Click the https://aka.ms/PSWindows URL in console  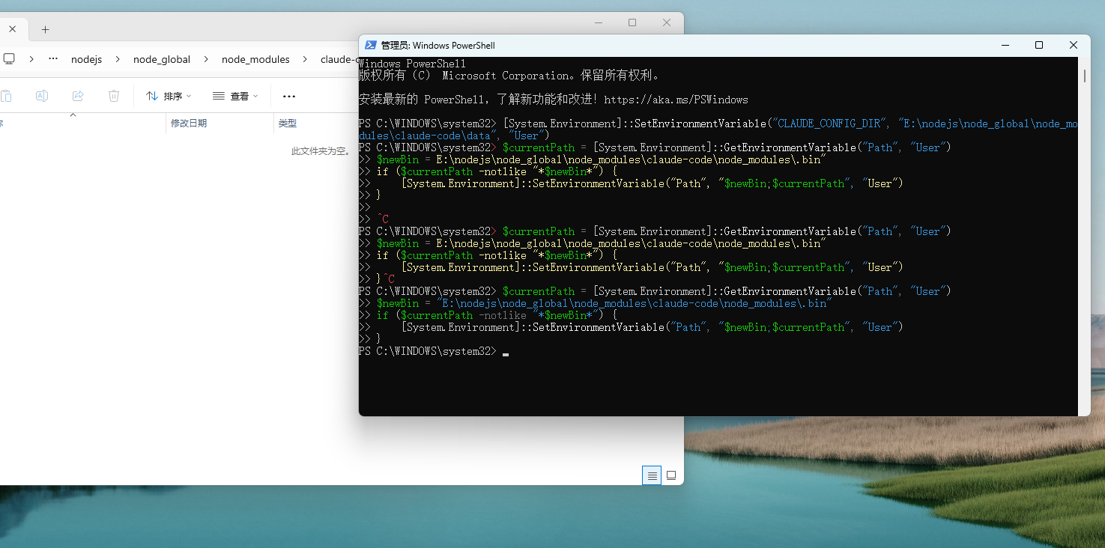[x=676, y=100]
